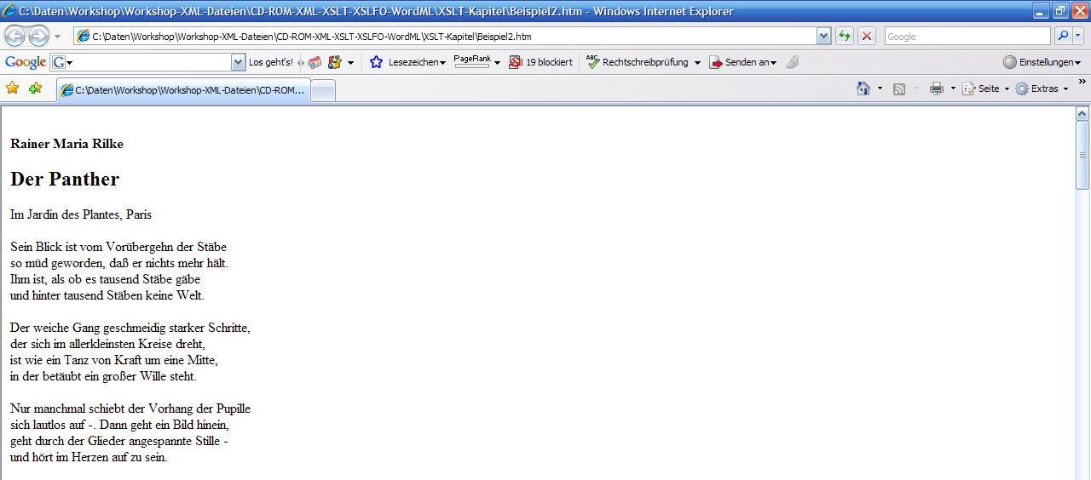Open the recent pages dropdown beside Forward

click(57, 37)
